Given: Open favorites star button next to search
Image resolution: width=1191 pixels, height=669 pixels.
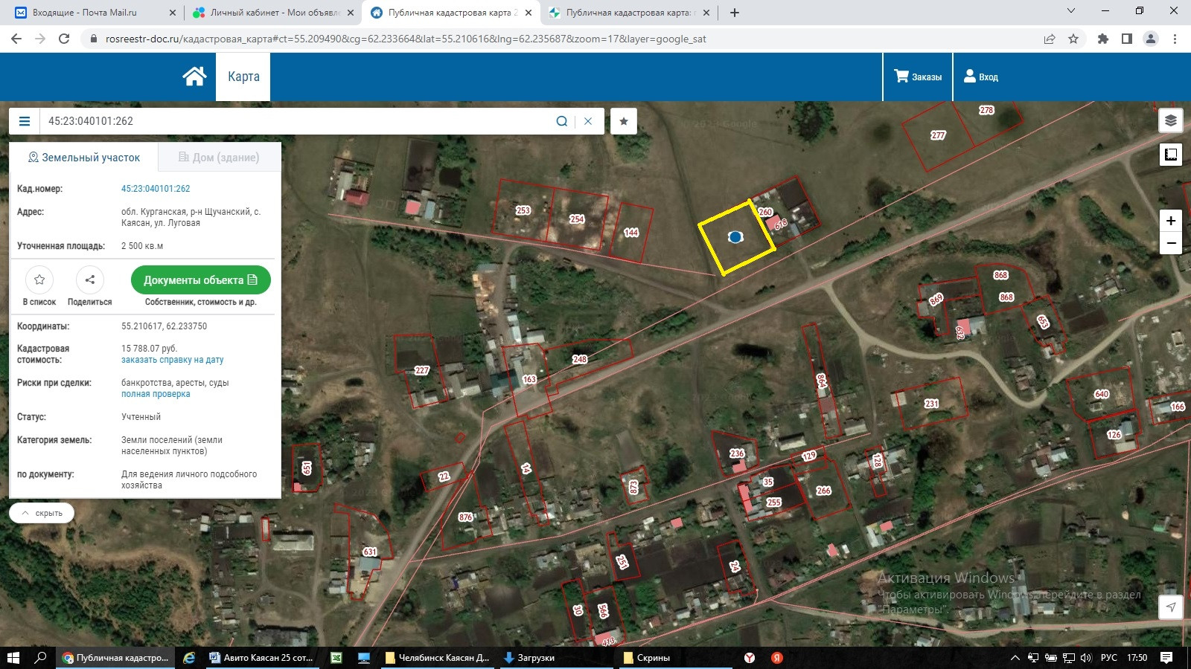Looking at the screenshot, I should pos(624,121).
